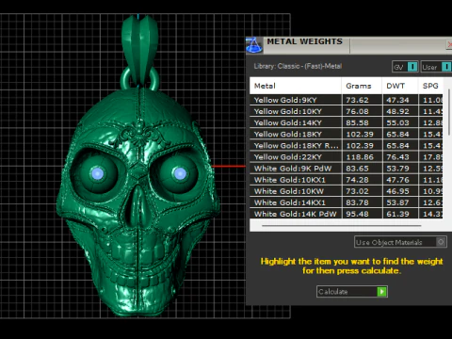The height and width of the screenshot is (339, 452).
Task: Select the White Gold:10KX1 row
Action: 347,180
